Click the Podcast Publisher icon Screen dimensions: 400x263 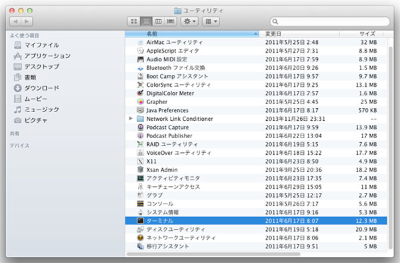coord(140,136)
